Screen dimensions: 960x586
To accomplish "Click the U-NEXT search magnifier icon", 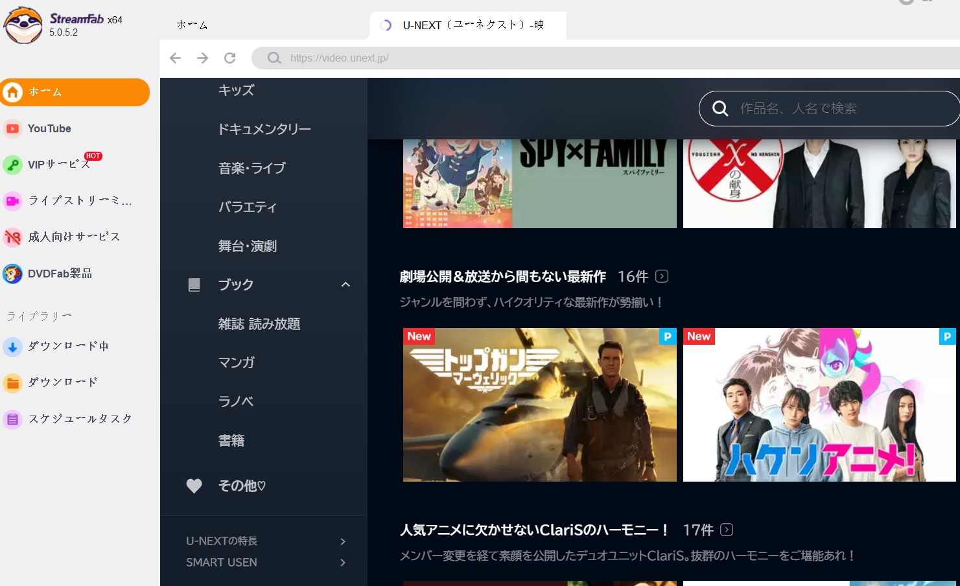I will tap(720, 108).
